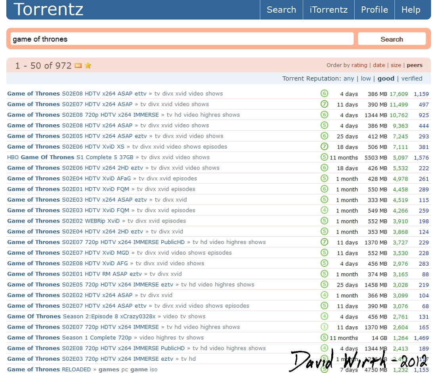Click rating badge of Season 2:Episode 8 xCrazy0328x row
This screenshot has height=373, width=434.
click(x=324, y=316)
